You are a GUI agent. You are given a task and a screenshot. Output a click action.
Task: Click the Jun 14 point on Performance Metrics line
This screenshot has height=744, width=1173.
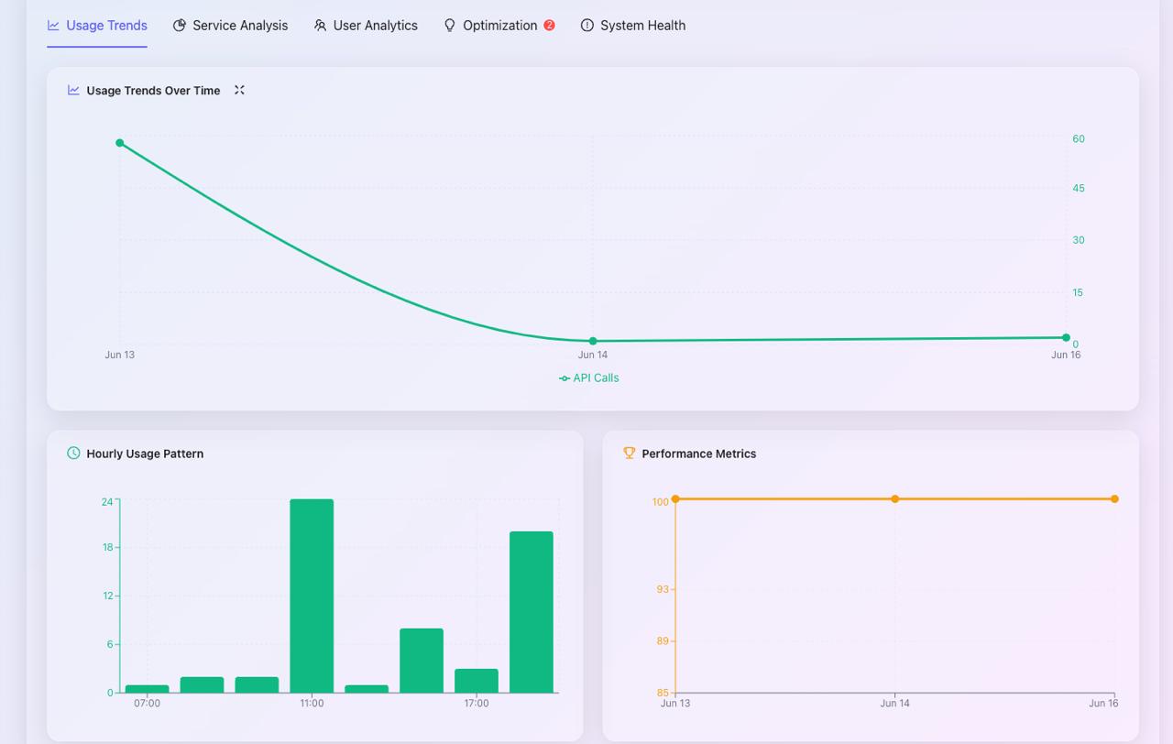pos(895,499)
